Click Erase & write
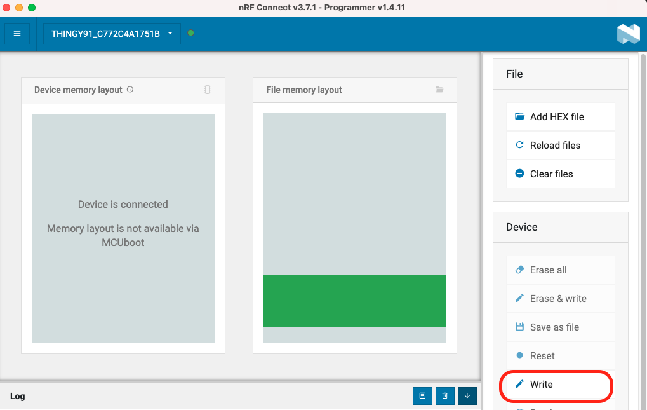 point(561,299)
